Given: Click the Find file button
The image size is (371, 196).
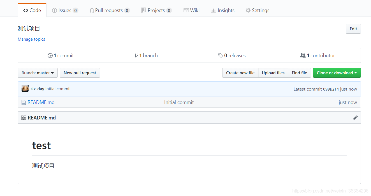Looking at the screenshot, I should coord(300,73).
